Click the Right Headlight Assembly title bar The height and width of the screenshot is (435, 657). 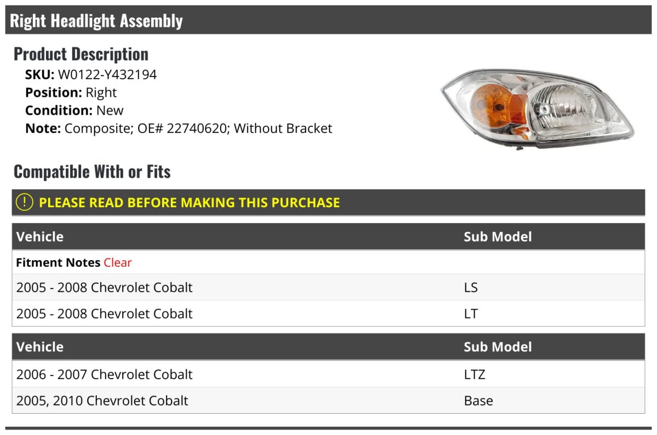pyautogui.click(x=96, y=21)
